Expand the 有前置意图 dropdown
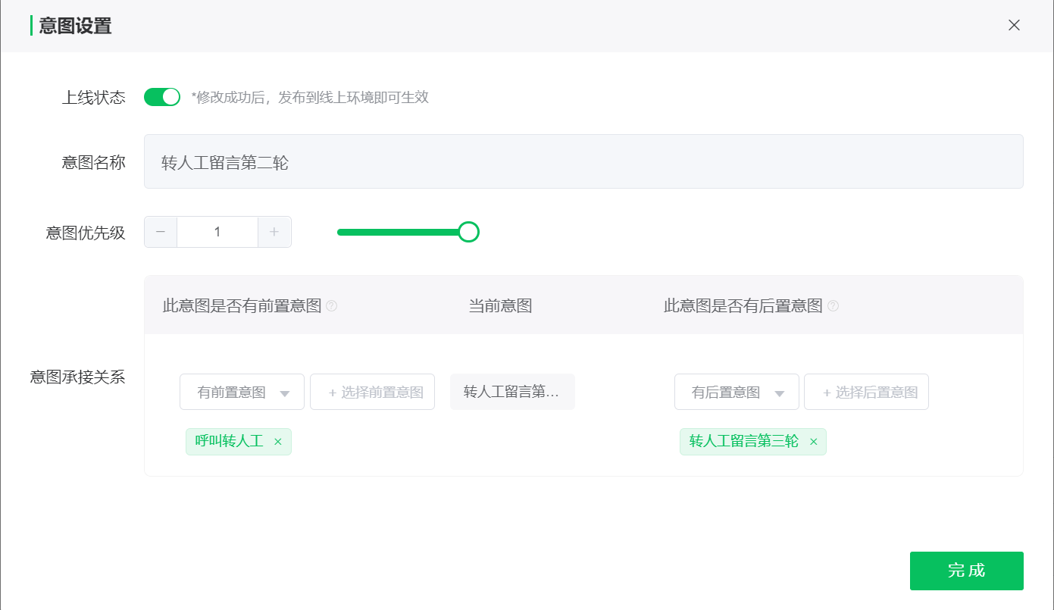 (x=242, y=393)
